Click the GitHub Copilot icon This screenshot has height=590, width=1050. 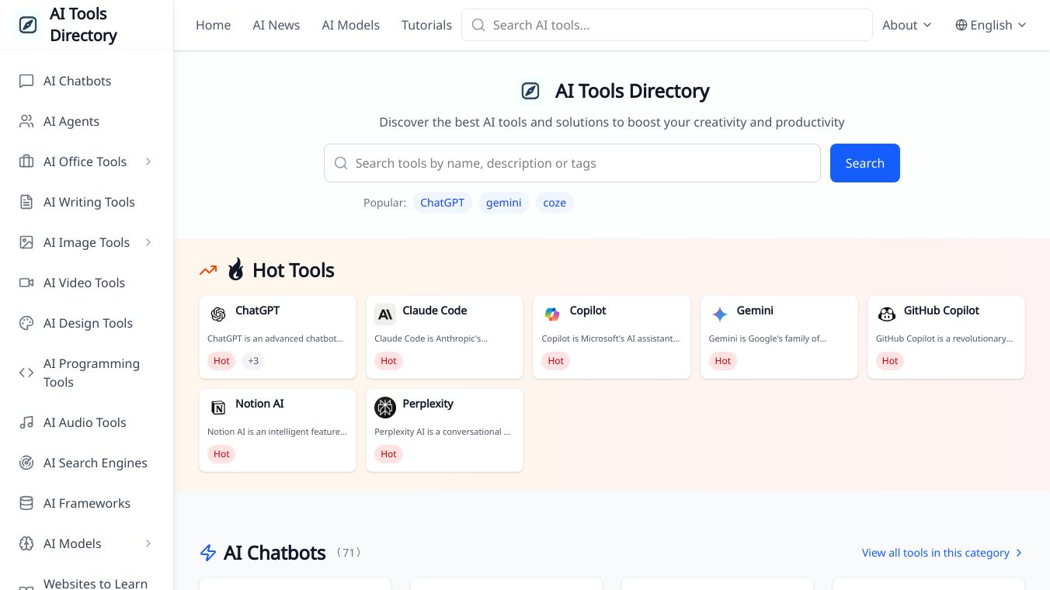[x=886, y=314]
